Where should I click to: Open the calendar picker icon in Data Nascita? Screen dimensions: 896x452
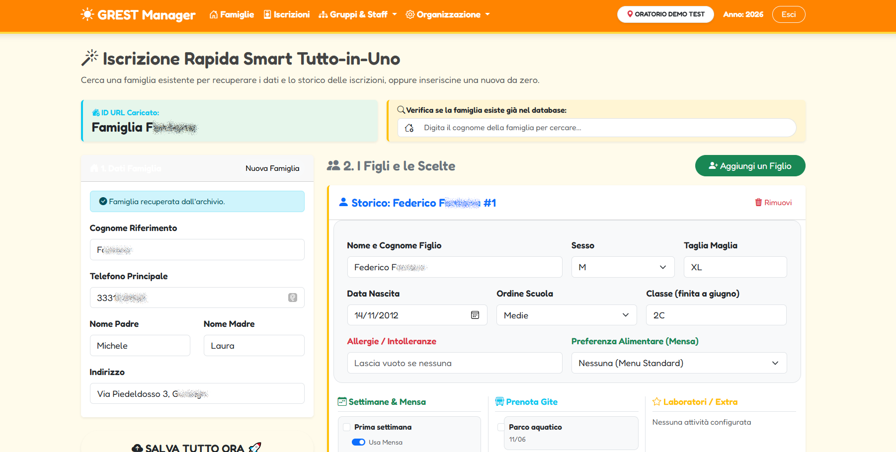pyautogui.click(x=475, y=315)
